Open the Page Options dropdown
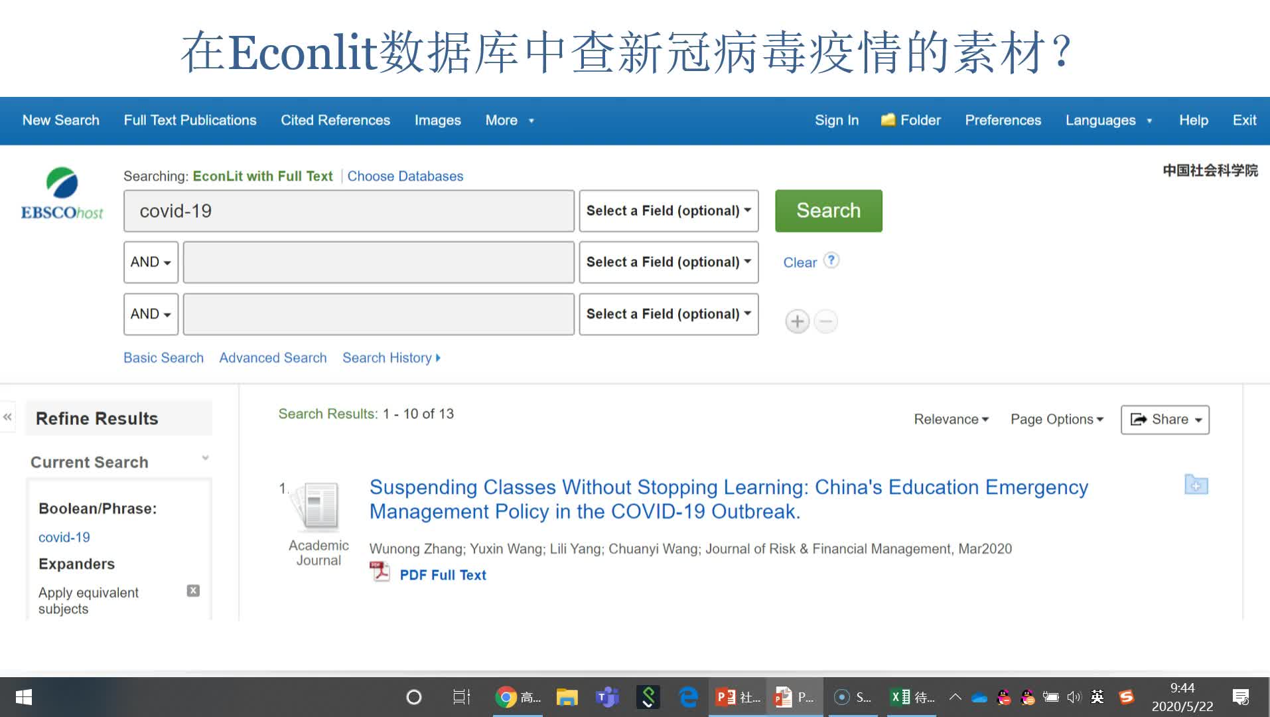 (1056, 419)
